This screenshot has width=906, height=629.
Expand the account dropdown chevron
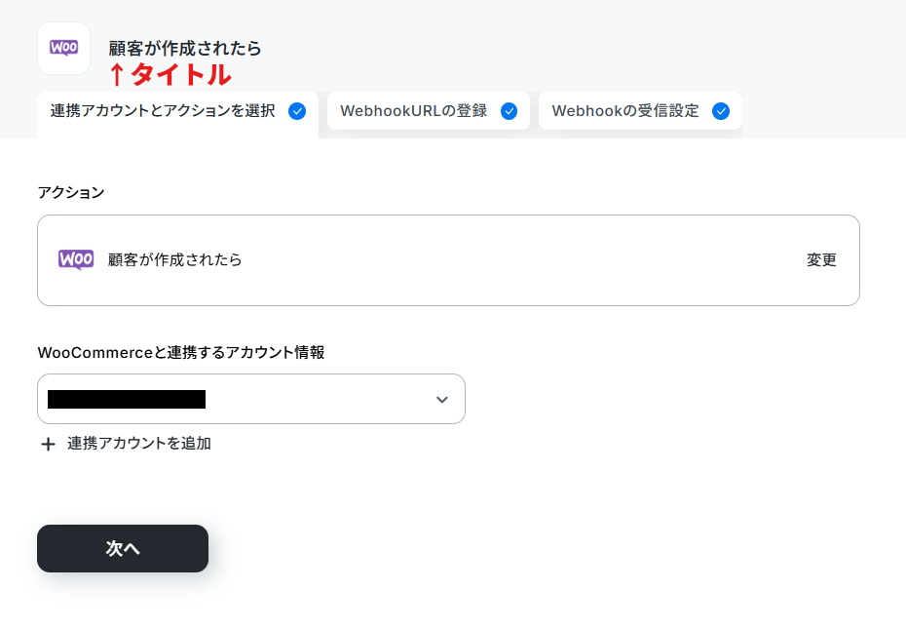442,399
